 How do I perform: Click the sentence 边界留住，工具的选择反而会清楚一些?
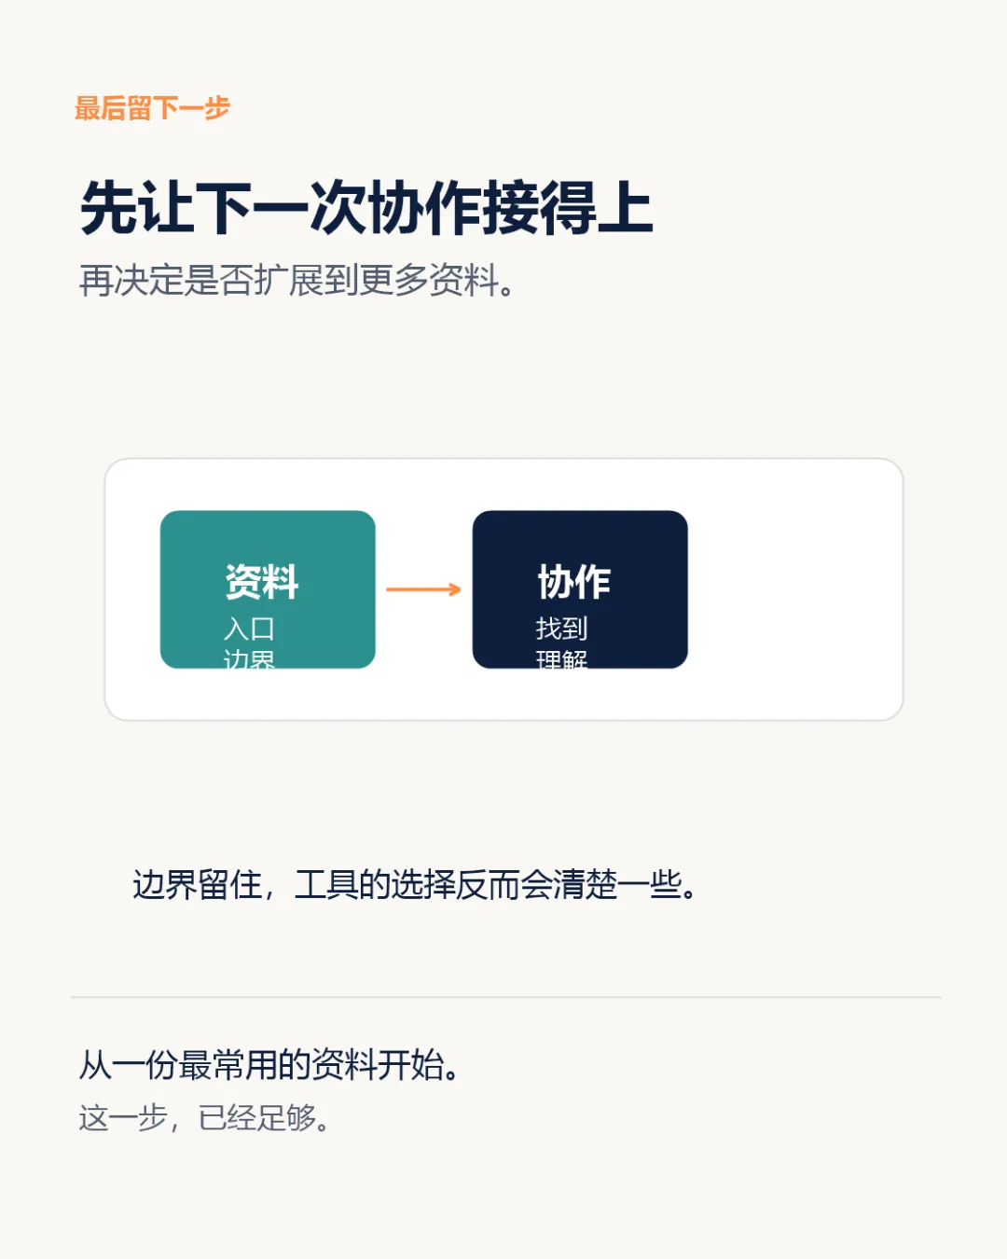pos(416,884)
